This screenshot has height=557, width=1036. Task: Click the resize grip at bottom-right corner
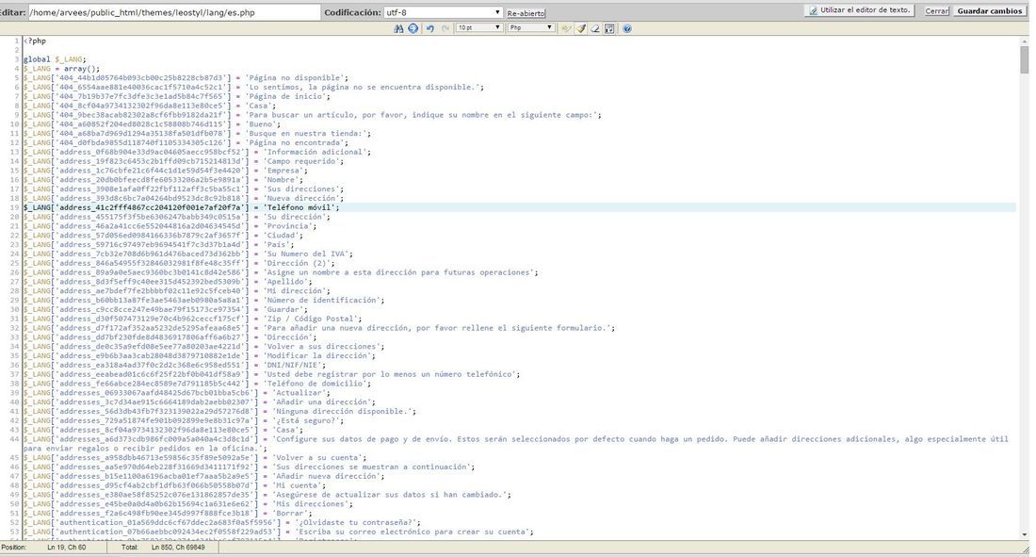(1026, 549)
